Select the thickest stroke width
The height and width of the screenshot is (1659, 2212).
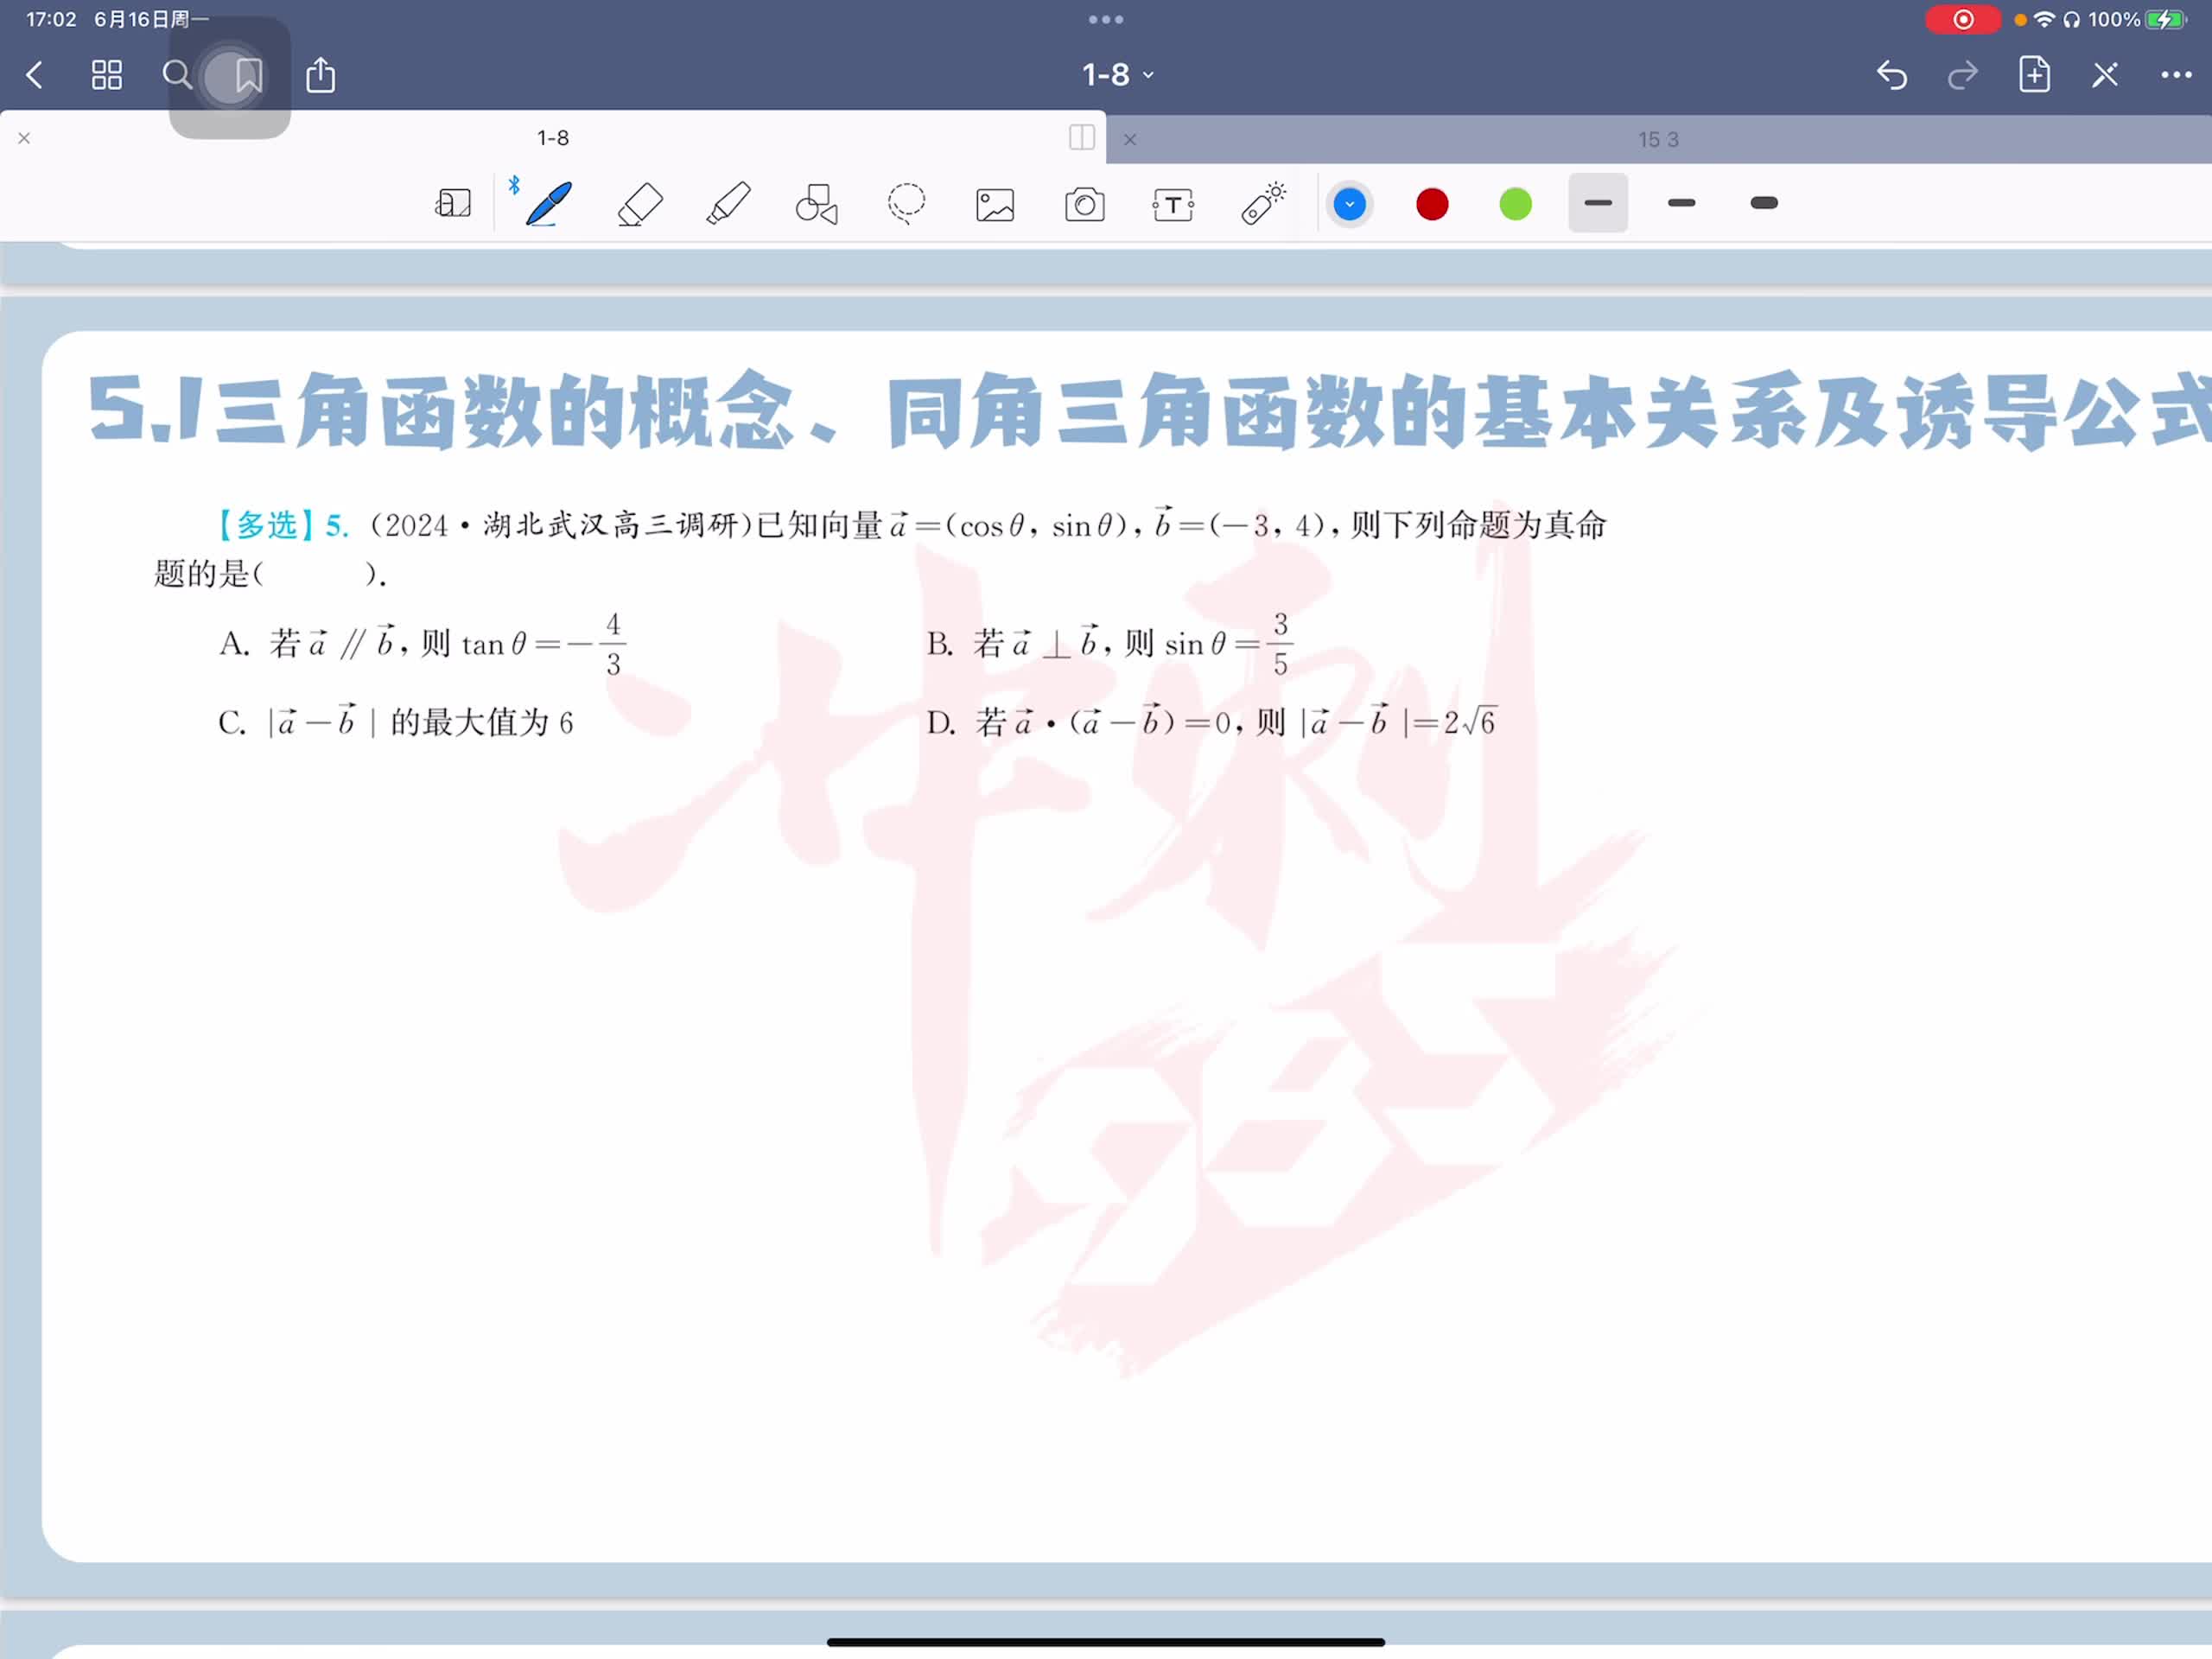(1764, 204)
